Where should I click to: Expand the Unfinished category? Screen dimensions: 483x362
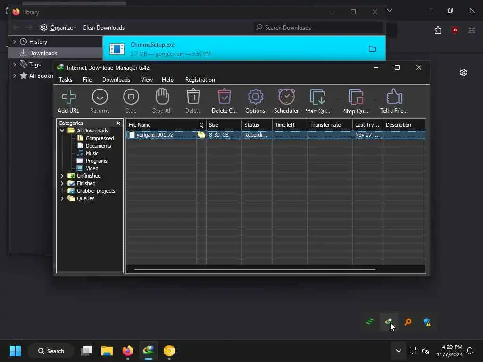62,176
